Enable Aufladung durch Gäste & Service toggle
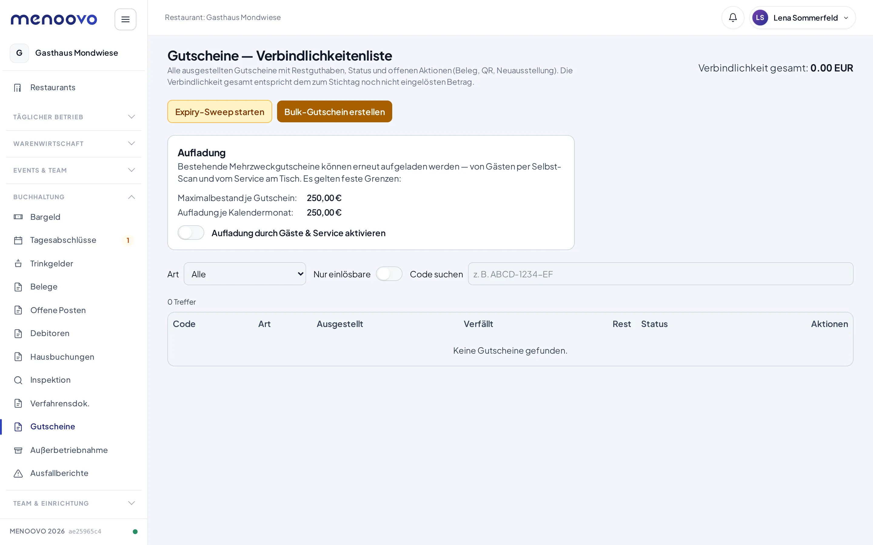The image size is (873, 545). pos(191,233)
